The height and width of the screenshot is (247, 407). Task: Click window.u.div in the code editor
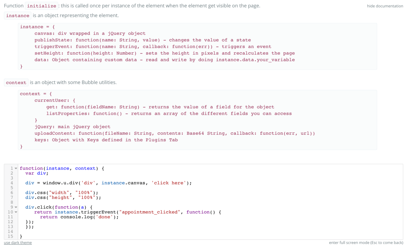(x=61, y=183)
